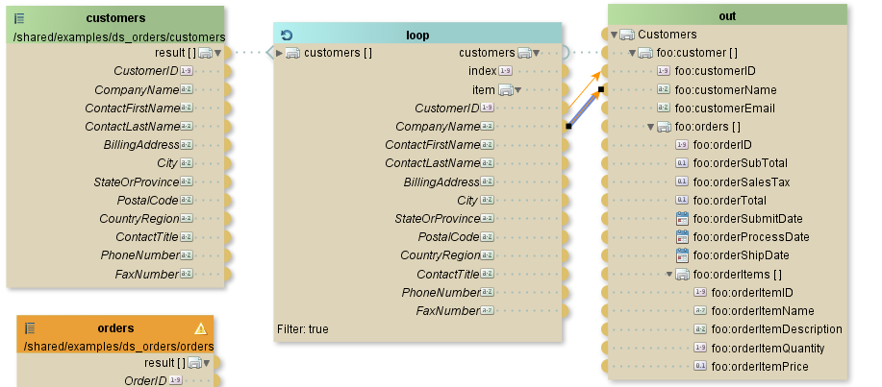
Task: Select the loop node title bar
Action: (417, 36)
